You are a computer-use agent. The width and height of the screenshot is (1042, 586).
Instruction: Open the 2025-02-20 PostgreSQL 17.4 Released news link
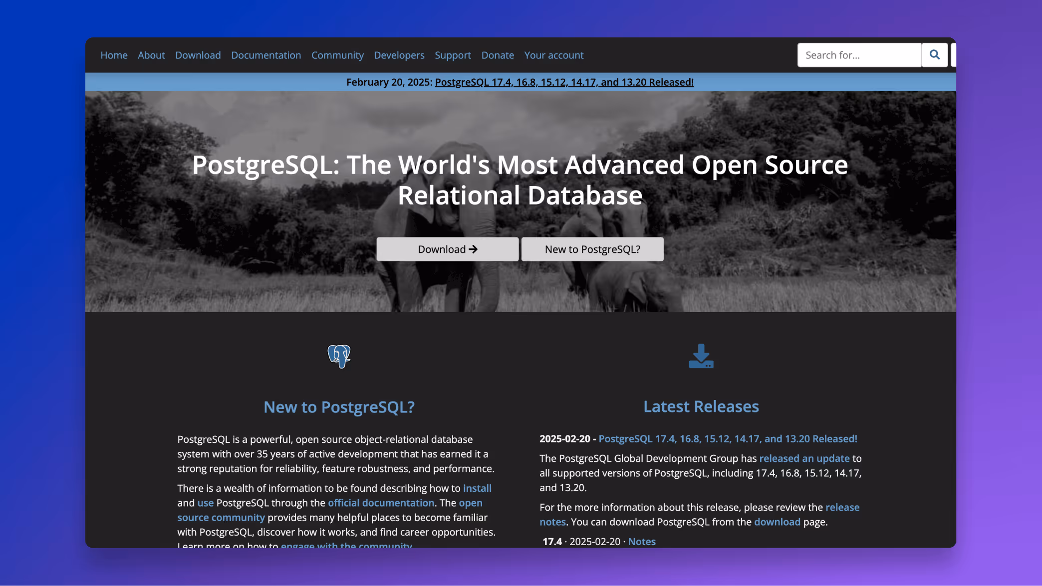(728, 439)
